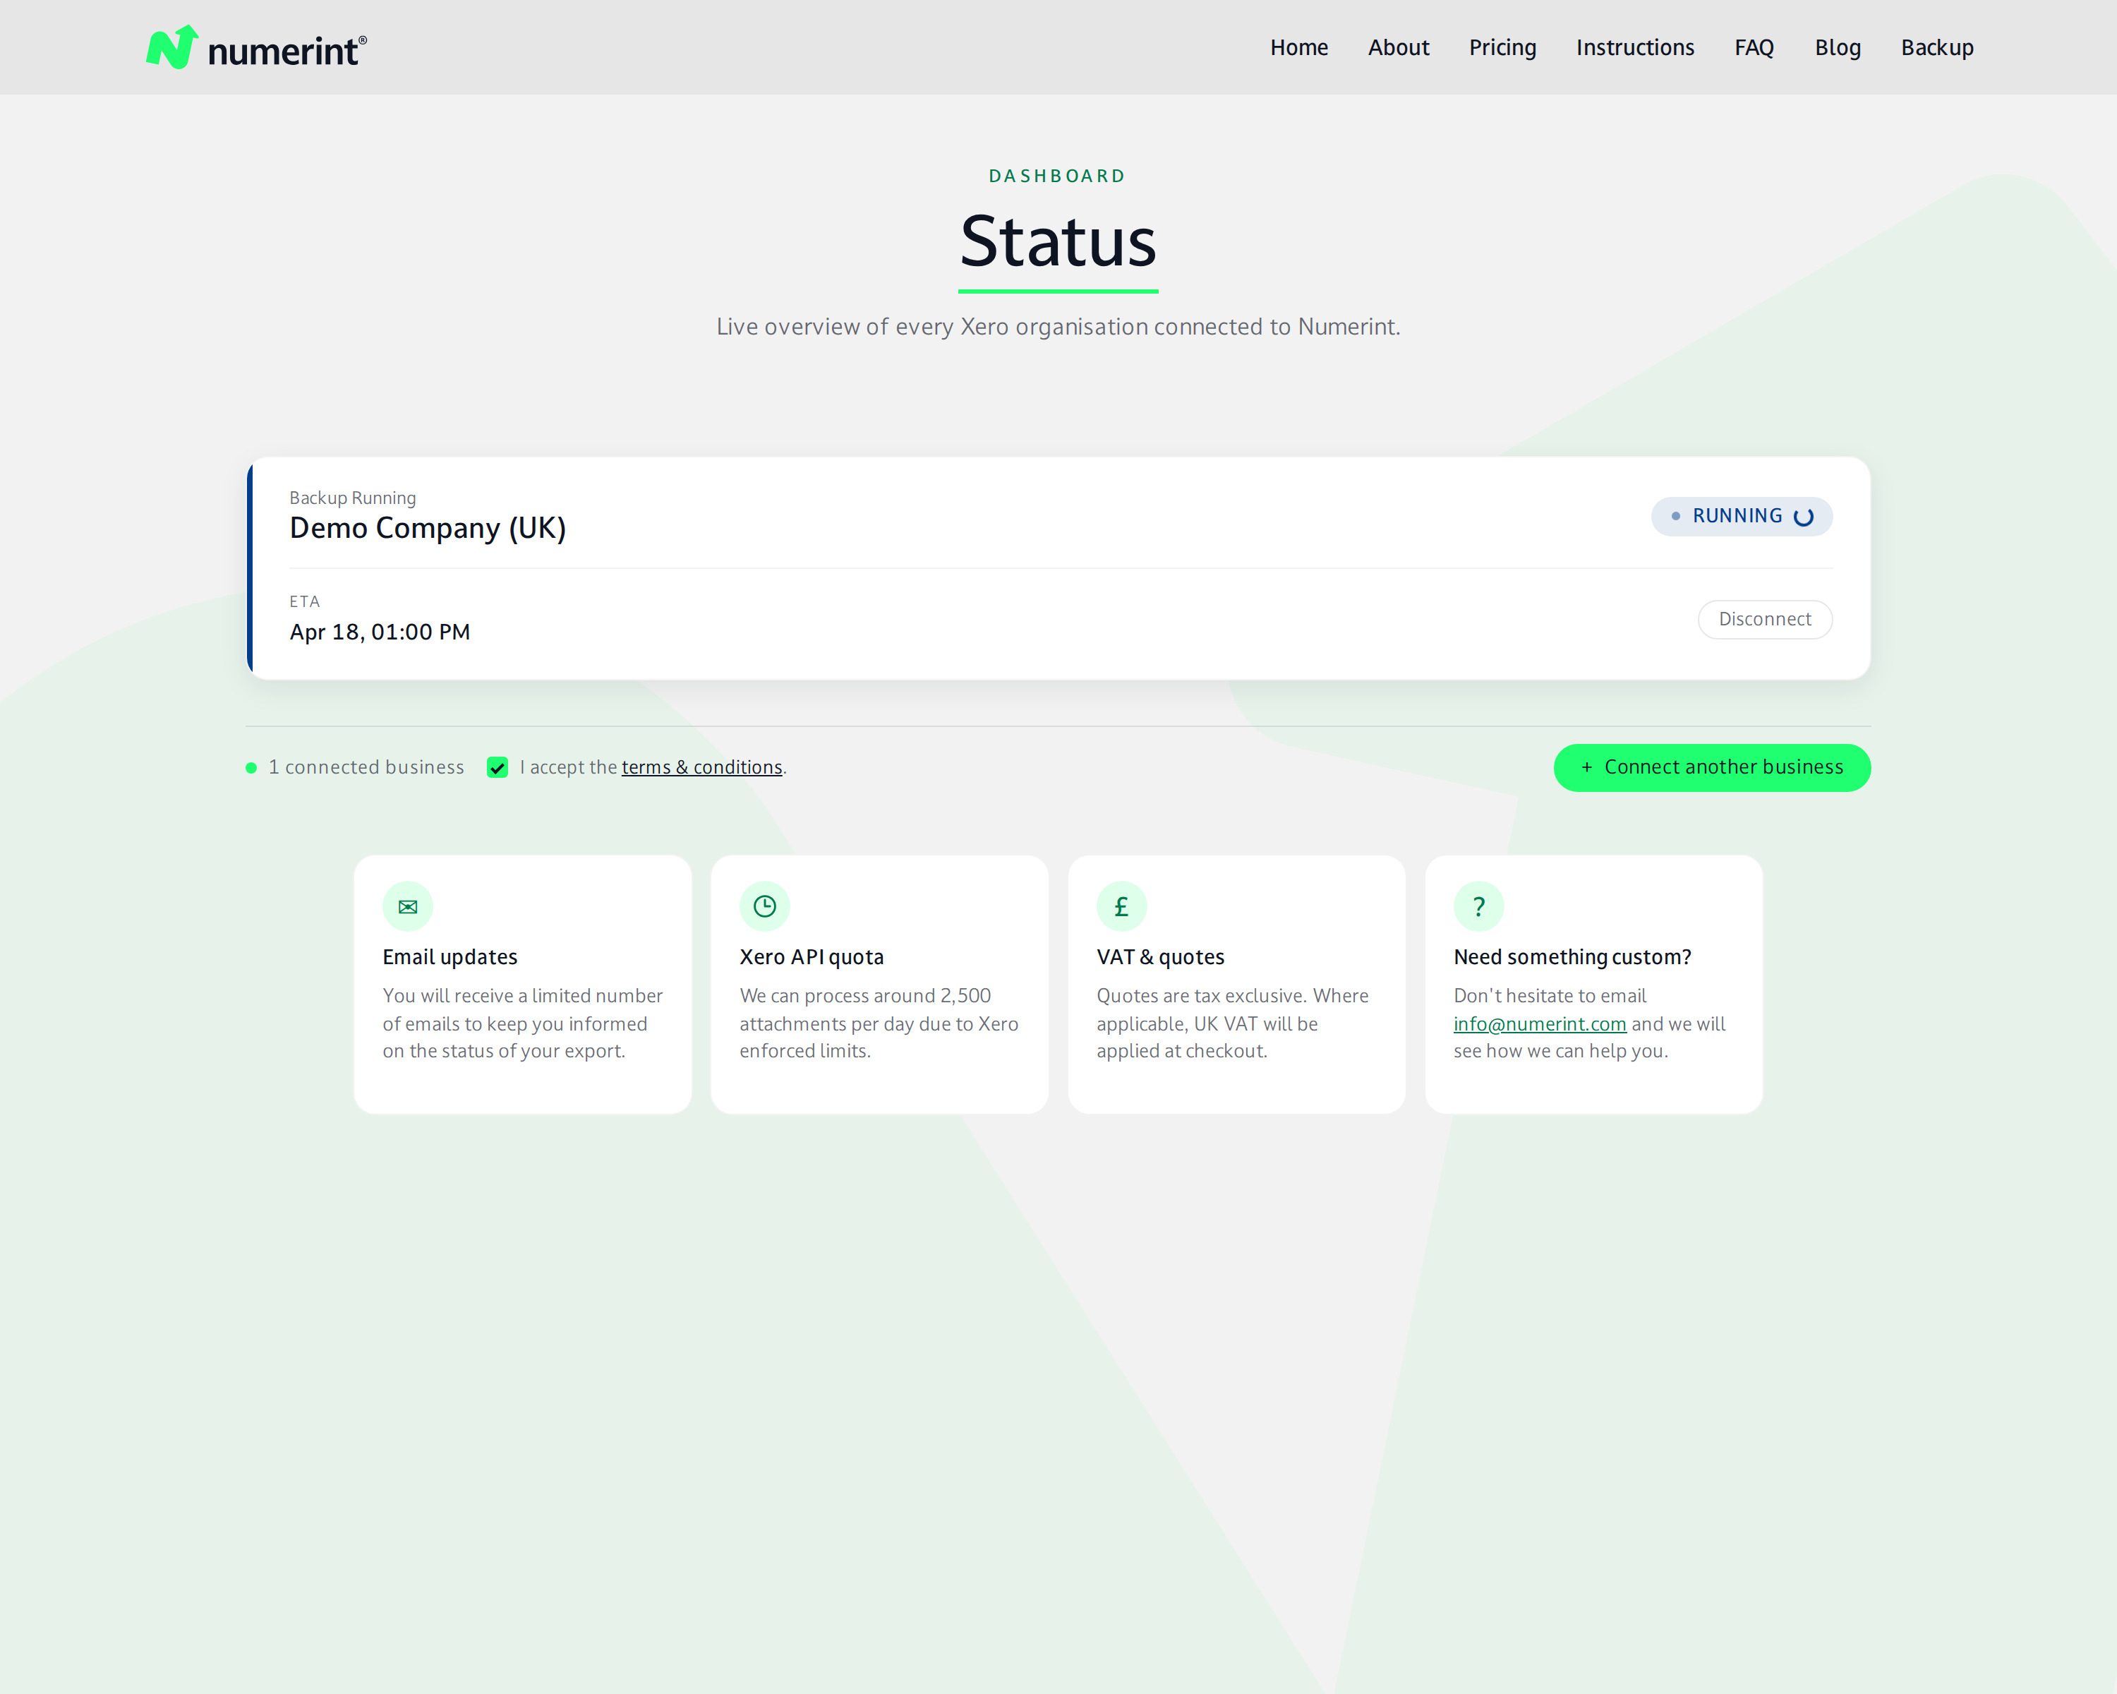This screenshot has width=2117, height=1694.
Task: Click the Email updates card heading
Action: tap(450, 956)
